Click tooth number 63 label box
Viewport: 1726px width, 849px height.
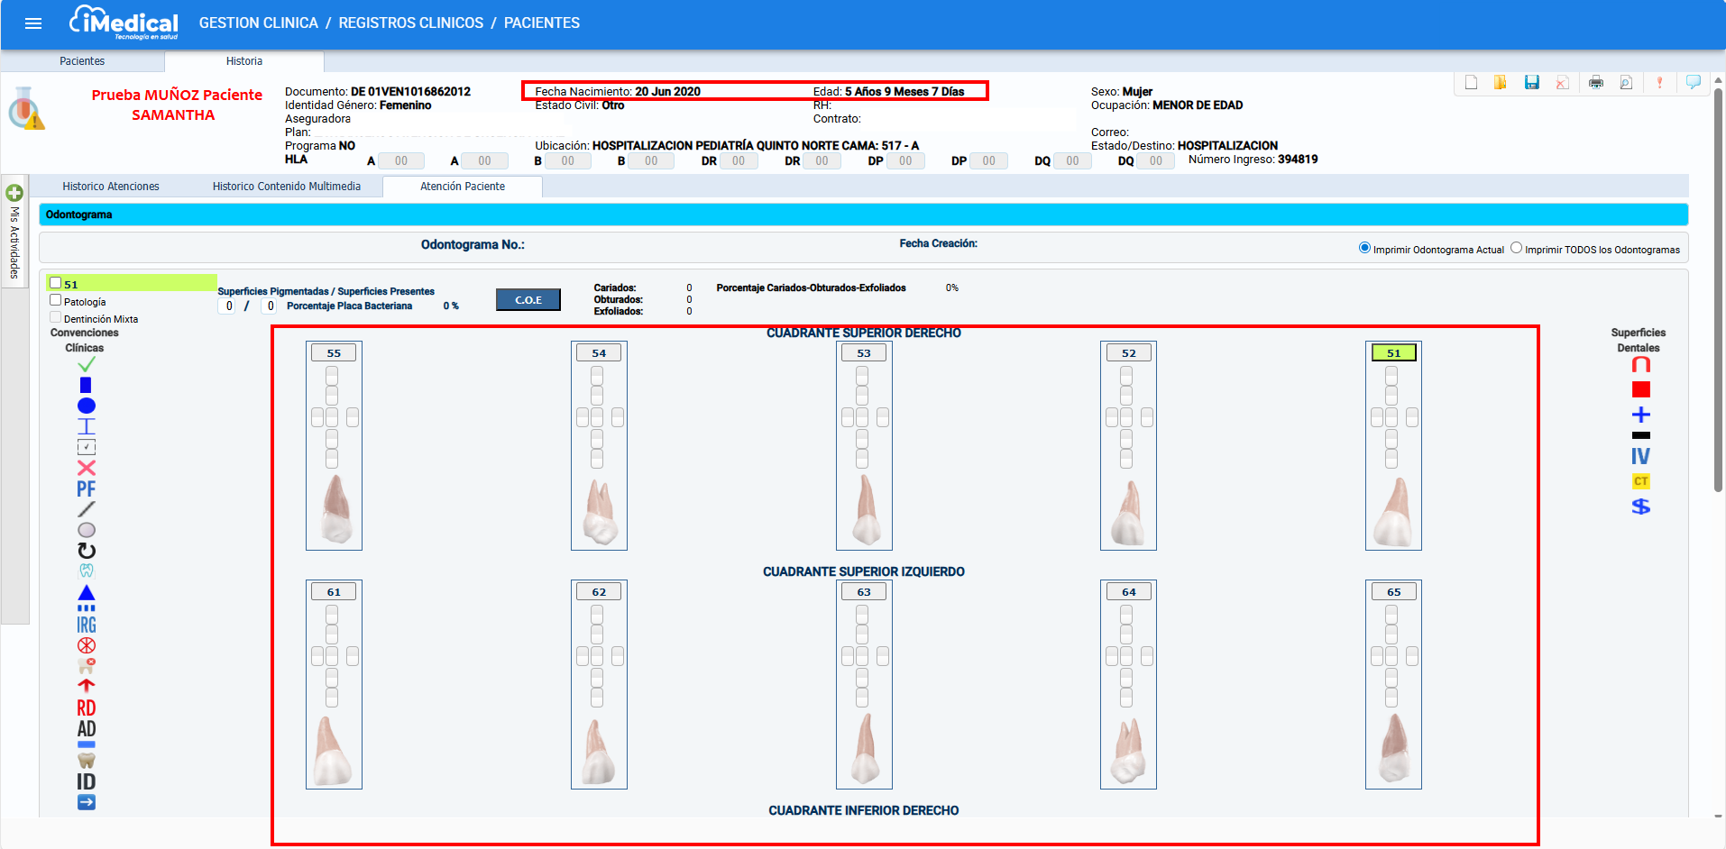(x=863, y=592)
